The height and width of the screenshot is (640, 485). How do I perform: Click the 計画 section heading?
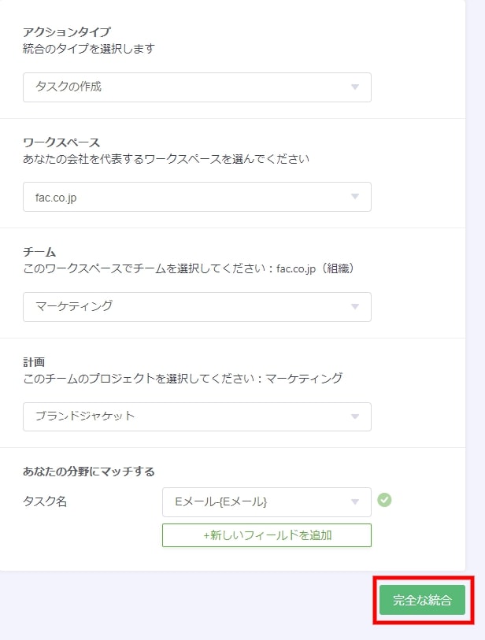pyautogui.click(x=34, y=361)
